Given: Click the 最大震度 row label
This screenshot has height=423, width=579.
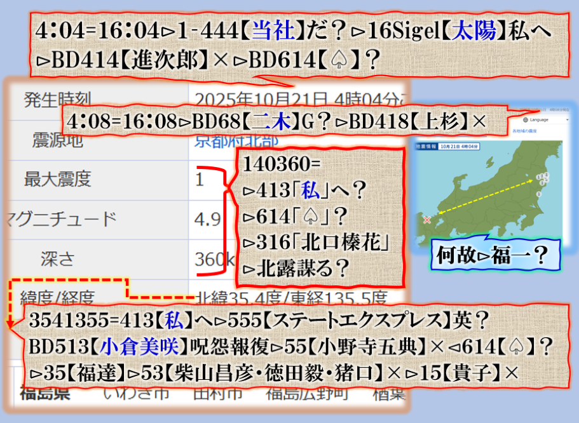Looking at the screenshot, I should coord(57,180).
